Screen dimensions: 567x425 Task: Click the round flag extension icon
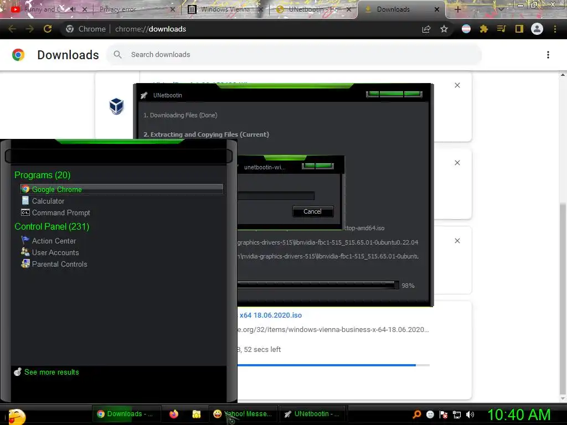tap(466, 29)
